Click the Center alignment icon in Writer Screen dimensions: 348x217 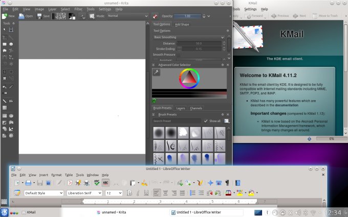click(x=165, y=193)
